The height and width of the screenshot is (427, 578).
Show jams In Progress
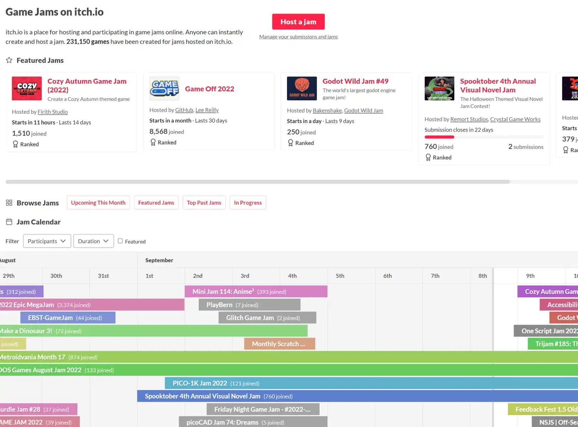point(248,202)
